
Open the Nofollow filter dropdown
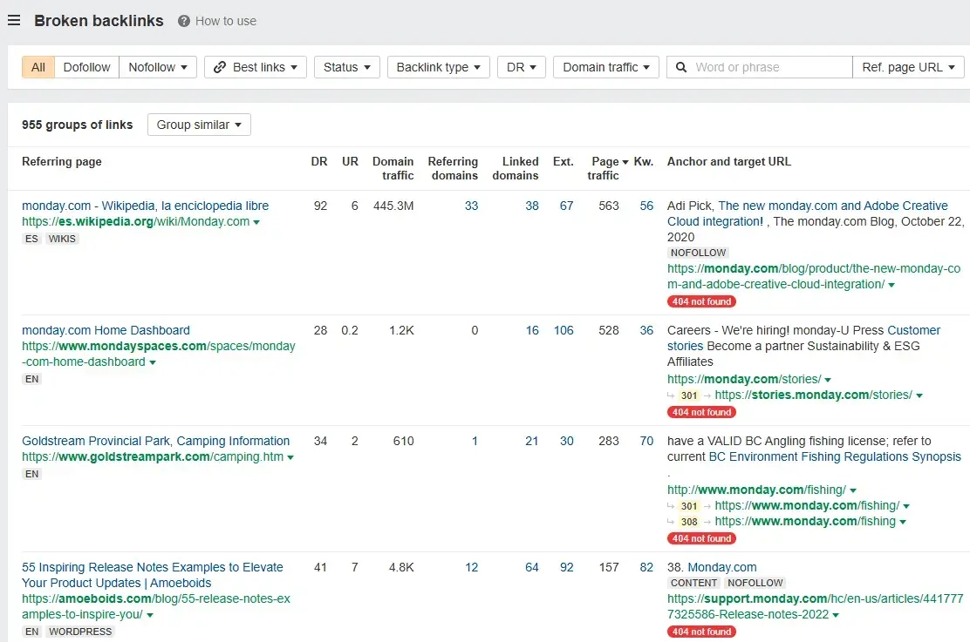(x=158, y=67)
